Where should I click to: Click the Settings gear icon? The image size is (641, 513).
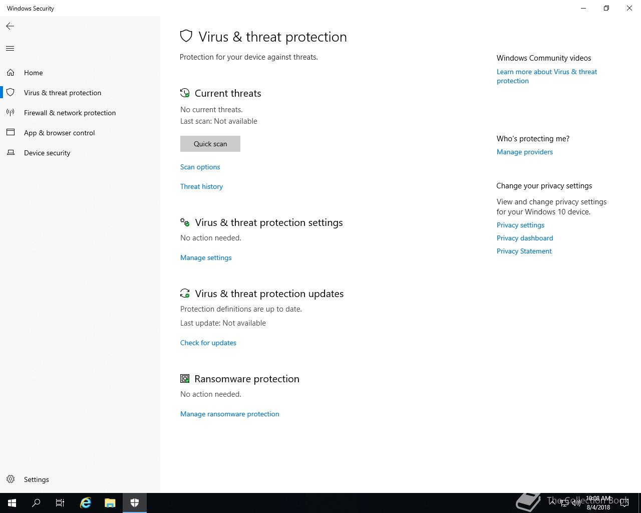(11, 479)
